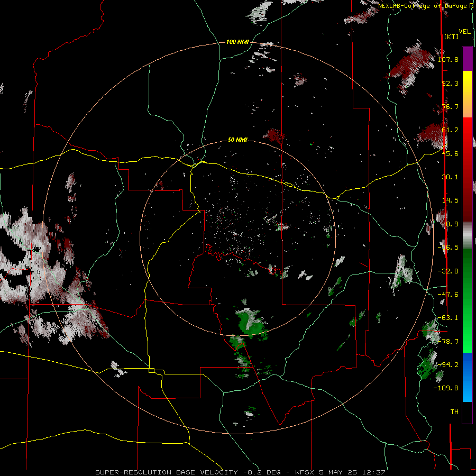
Task: Click the 92.3 value on velocity scale
Action: tap(450, 83)
